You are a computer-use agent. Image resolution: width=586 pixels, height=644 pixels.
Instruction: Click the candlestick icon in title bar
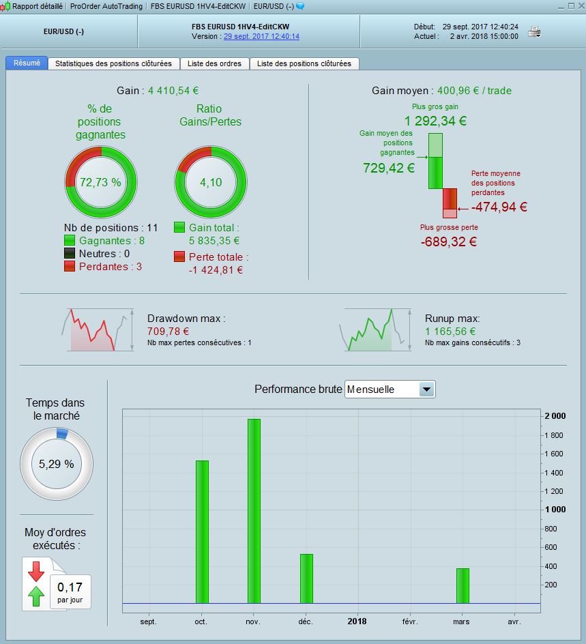coord(5,7)
